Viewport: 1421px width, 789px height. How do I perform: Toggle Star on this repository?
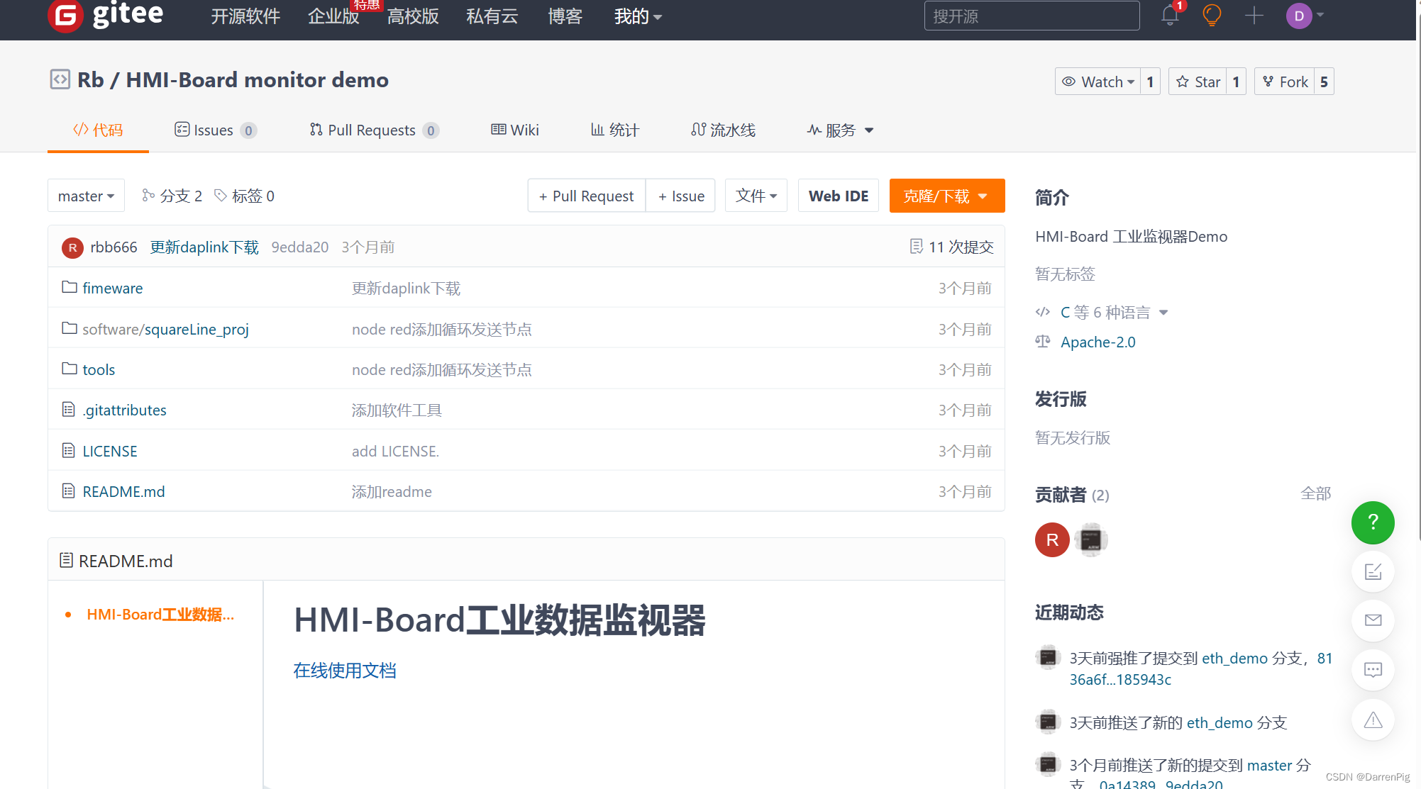[1198, 82]
